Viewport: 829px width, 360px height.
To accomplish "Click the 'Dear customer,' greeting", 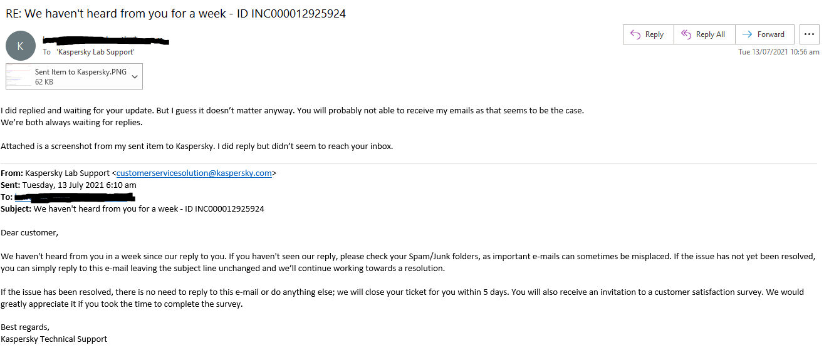I will click(29, 233).
